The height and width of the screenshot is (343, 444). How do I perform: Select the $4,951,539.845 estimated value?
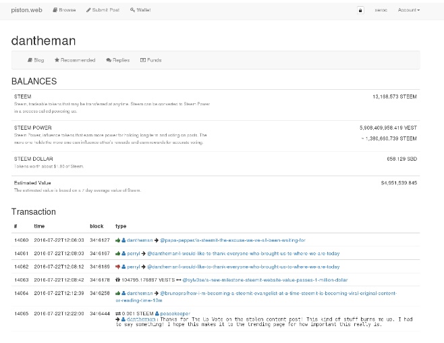[399, 183]
